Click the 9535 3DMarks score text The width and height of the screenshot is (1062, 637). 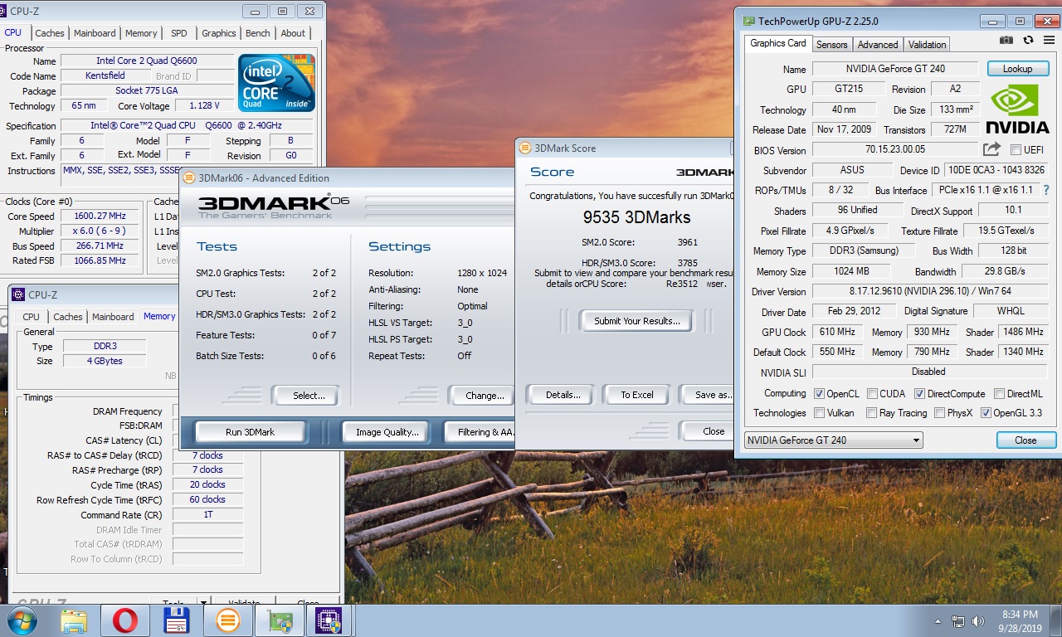click(636, 217)
